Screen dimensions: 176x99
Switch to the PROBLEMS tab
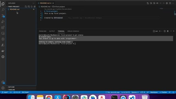(43, 31)
